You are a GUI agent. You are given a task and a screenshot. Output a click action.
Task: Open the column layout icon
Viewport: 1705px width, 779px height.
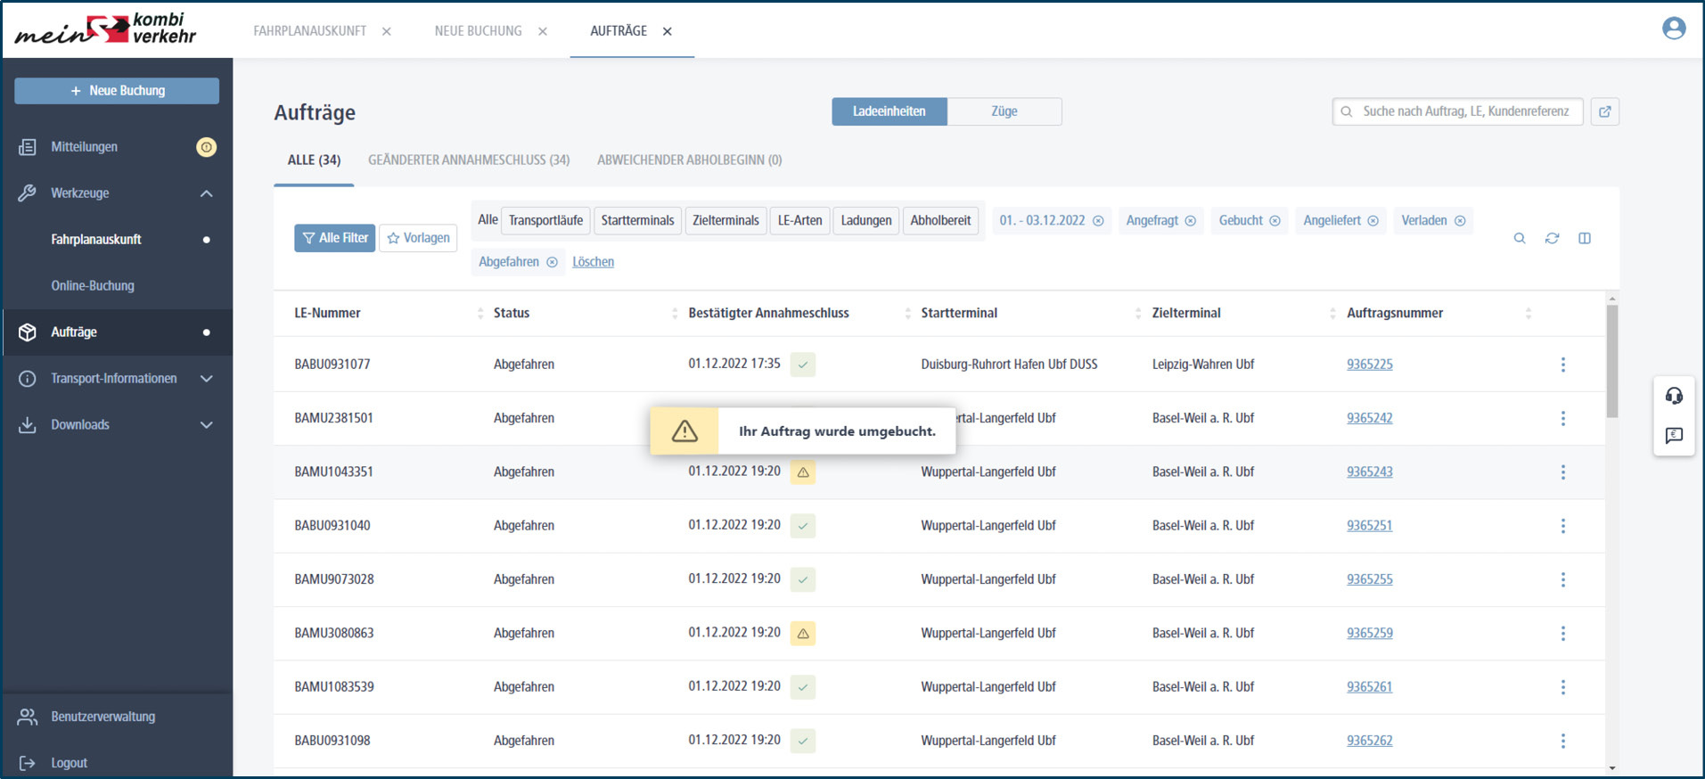coord(1585,238)
